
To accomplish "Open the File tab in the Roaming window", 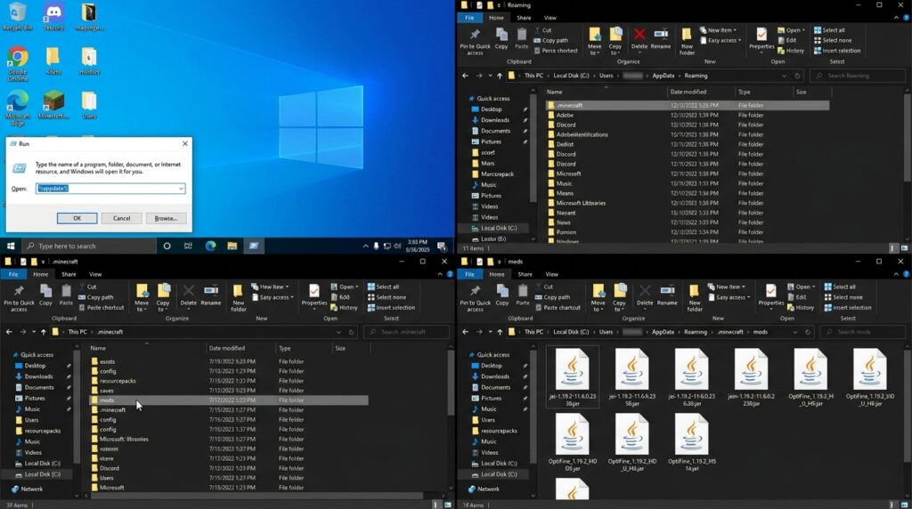I will tap(469, 18).
